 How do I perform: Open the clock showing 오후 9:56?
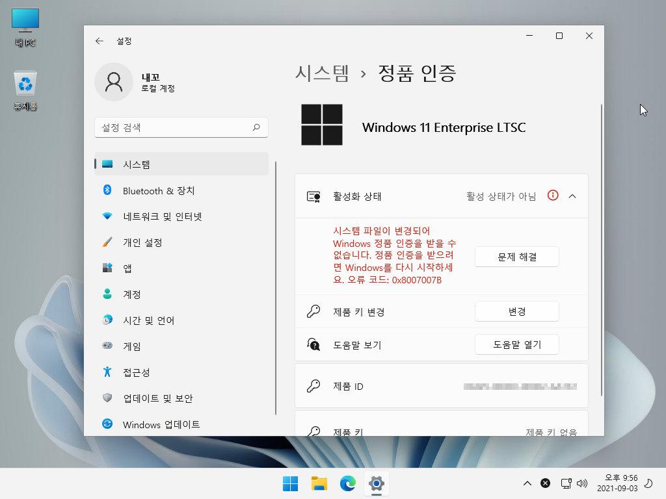pos(618,483)
